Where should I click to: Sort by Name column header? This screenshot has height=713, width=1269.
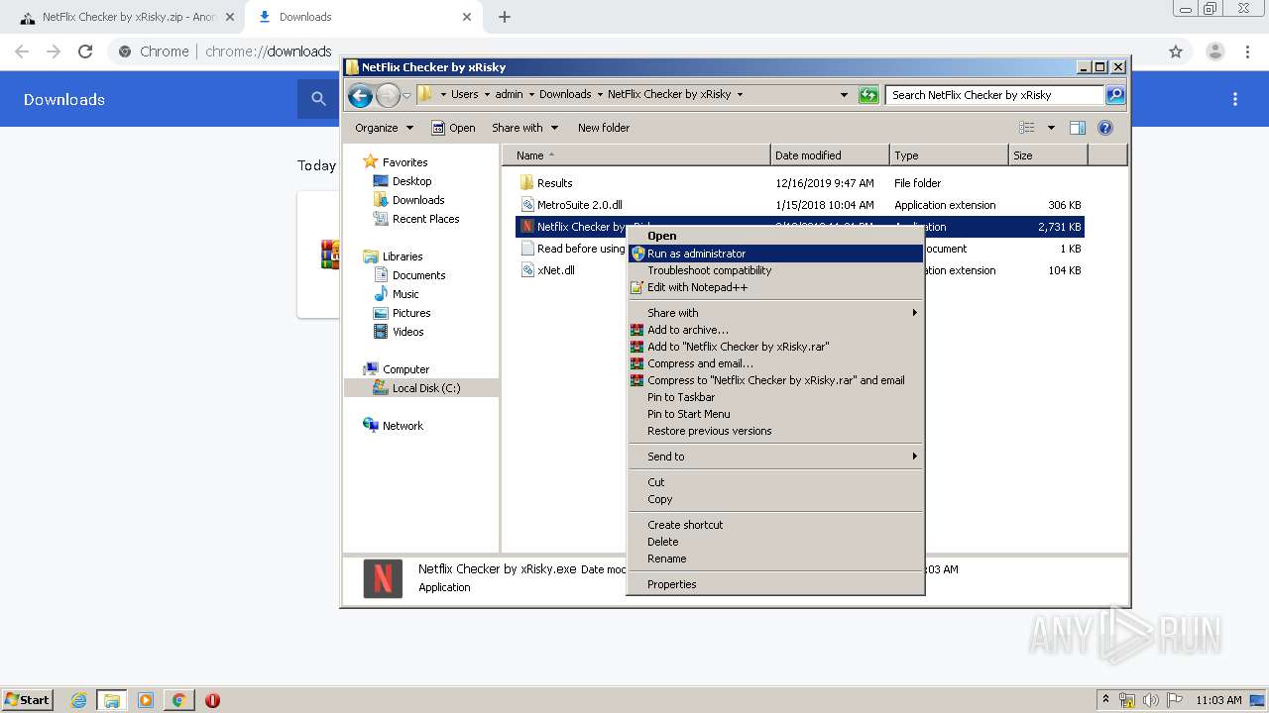636,155
